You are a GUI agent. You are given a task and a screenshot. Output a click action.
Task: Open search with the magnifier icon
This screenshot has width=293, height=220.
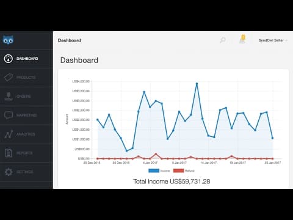[223, 40]
